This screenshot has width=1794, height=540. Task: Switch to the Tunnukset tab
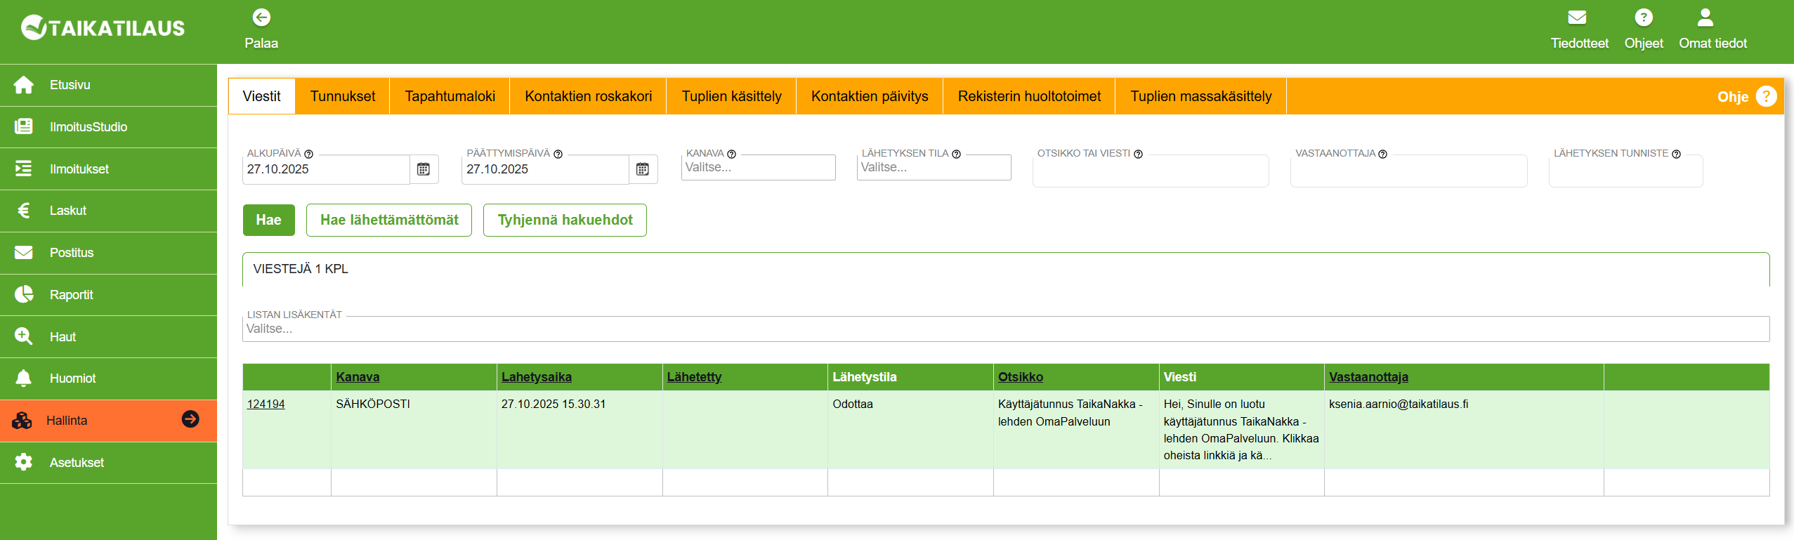pyautogui.click(x=343, y=96)
